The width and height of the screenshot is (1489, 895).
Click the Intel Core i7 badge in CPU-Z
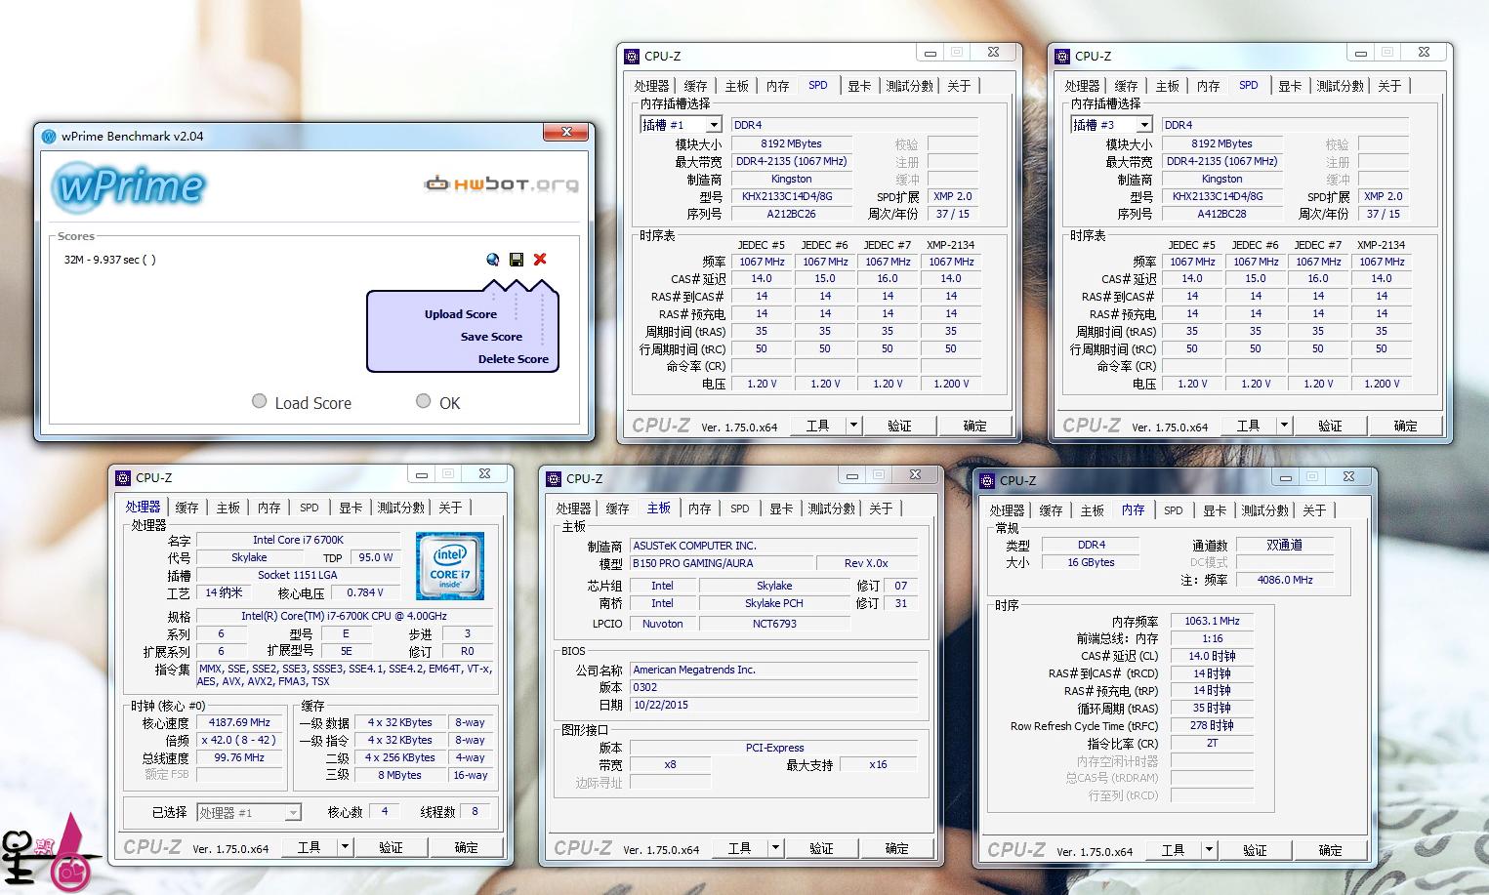pos(449,566)
